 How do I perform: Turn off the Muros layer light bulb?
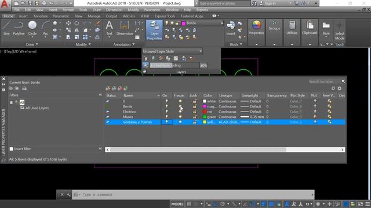tap(166, 117)
